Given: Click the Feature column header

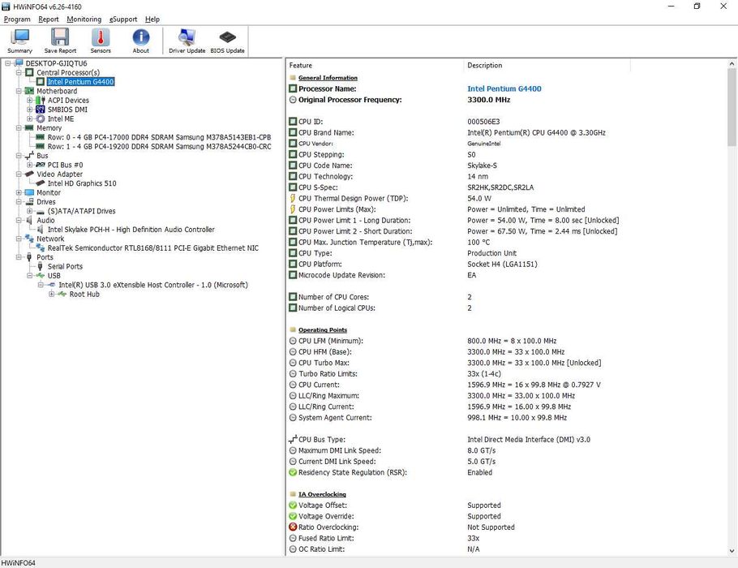Looking at the screenshot, I should (375, 66).
